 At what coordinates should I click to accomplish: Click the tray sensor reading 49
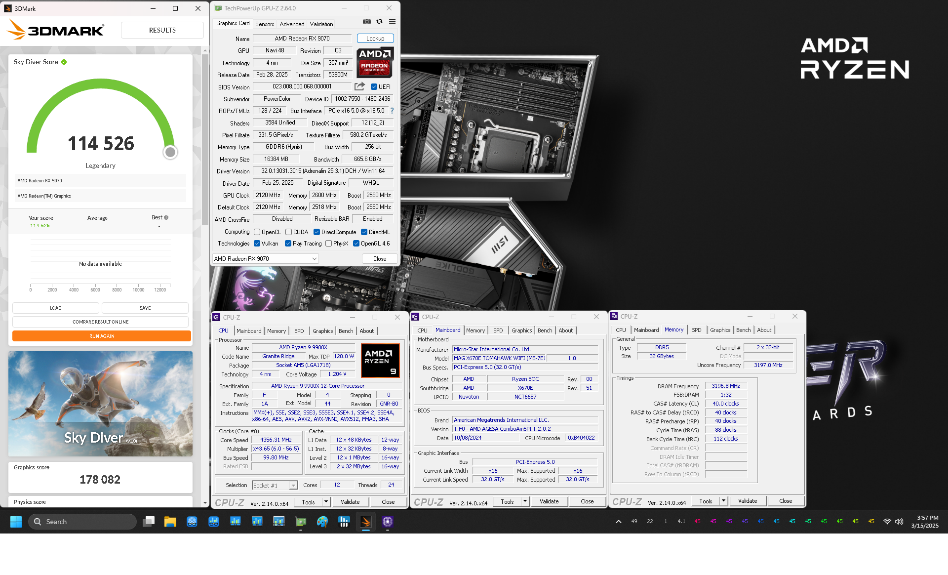point(634,521)
